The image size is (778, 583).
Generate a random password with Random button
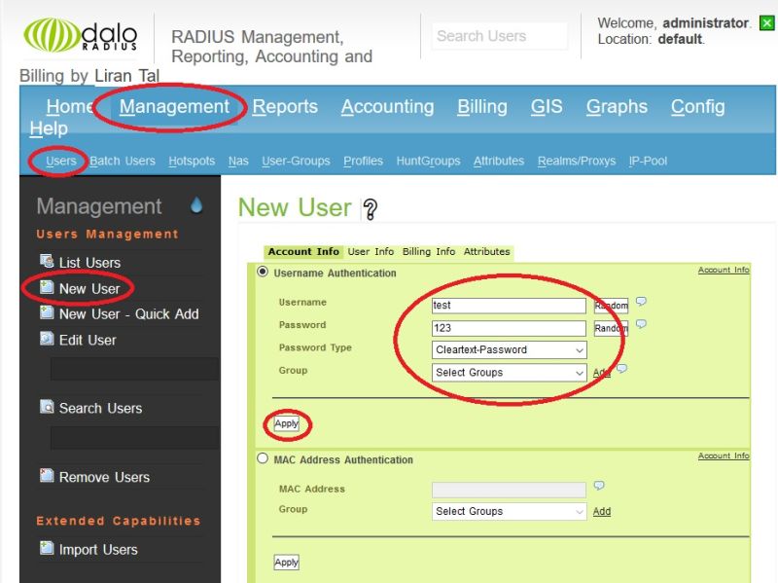coord(612,328)
